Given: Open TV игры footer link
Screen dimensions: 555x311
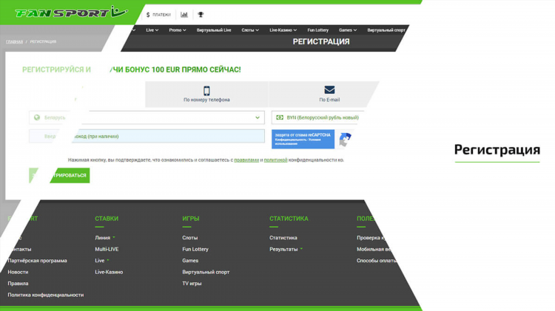Looking at the screenshot, I should [x=192, y=284].
